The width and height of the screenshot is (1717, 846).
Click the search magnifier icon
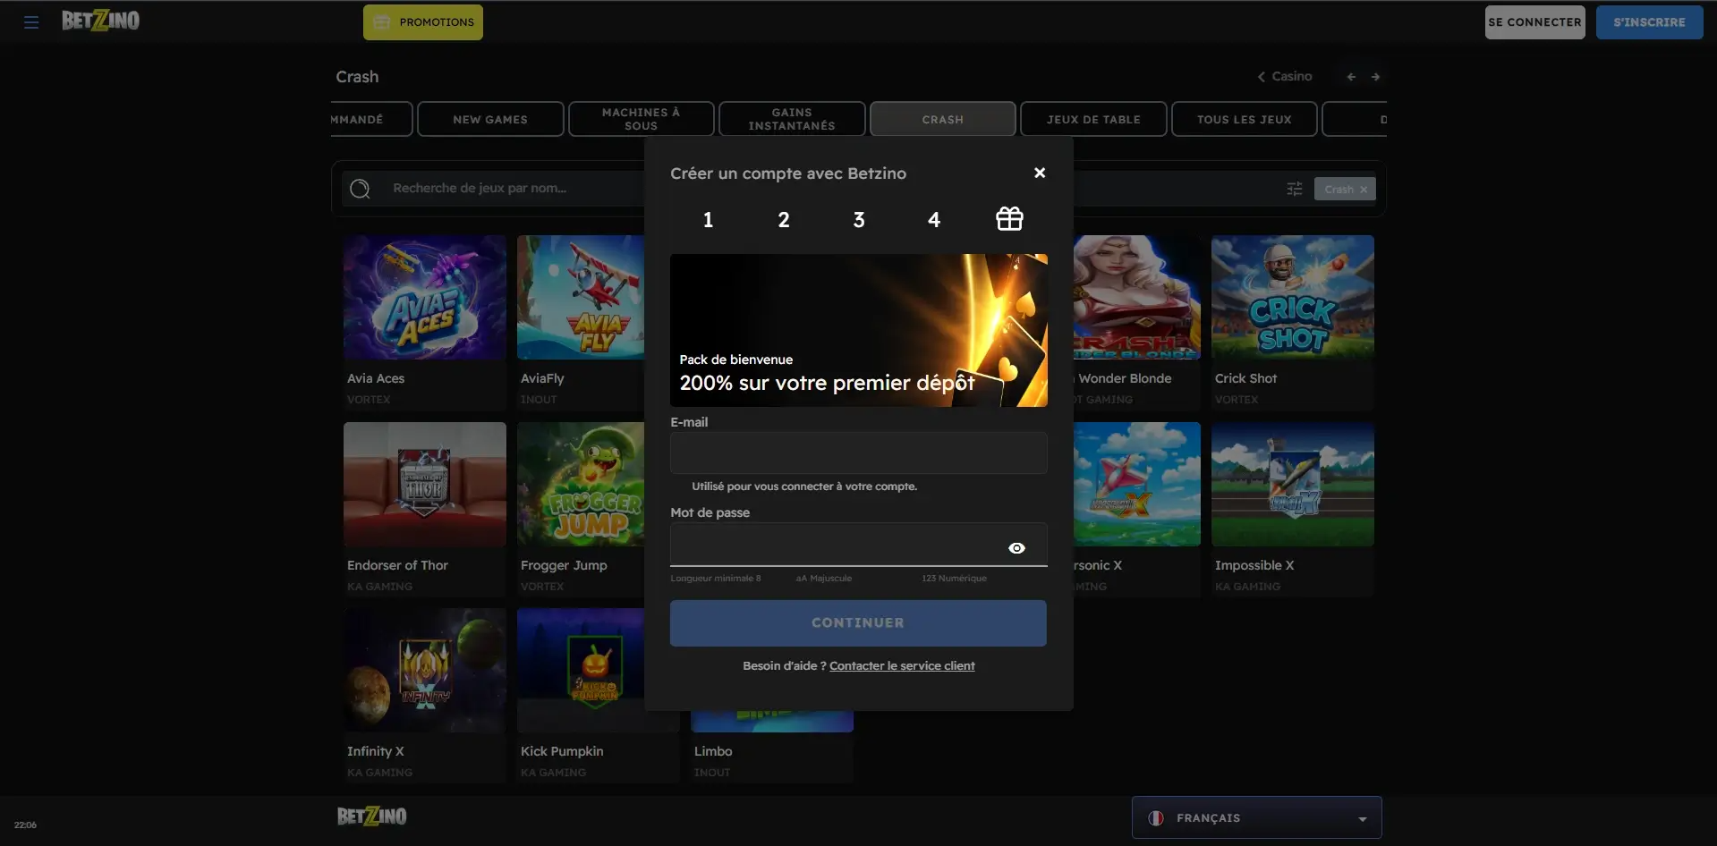click(x=360, y=189)
